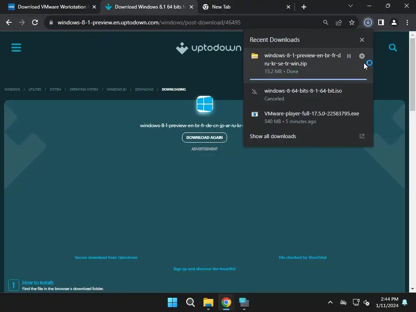416x312 pixels.
Task: Open taskbar Search
Action: [x=190, y=302]
